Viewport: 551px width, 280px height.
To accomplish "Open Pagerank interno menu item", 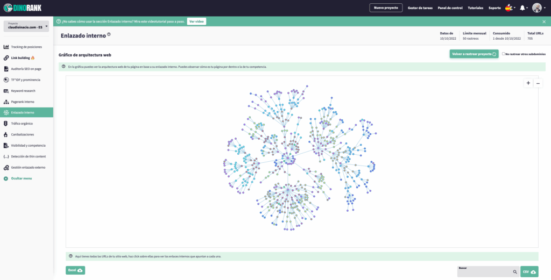I will [x=23, y=102].
